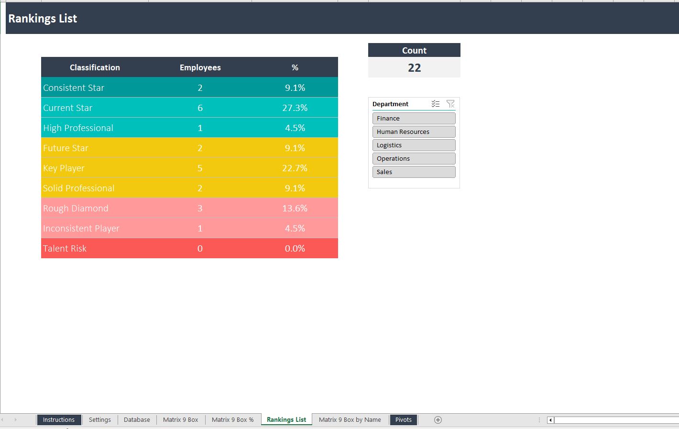Viewport: 679px width, 429px height.
Task: Select Operations in the Department slicer
Action: (x=414, y=159)
